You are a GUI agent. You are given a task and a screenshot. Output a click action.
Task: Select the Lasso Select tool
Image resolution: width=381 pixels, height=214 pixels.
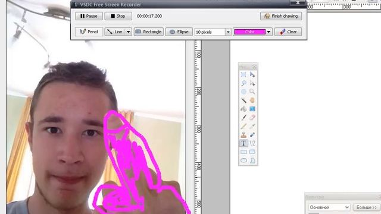point(243,83)
